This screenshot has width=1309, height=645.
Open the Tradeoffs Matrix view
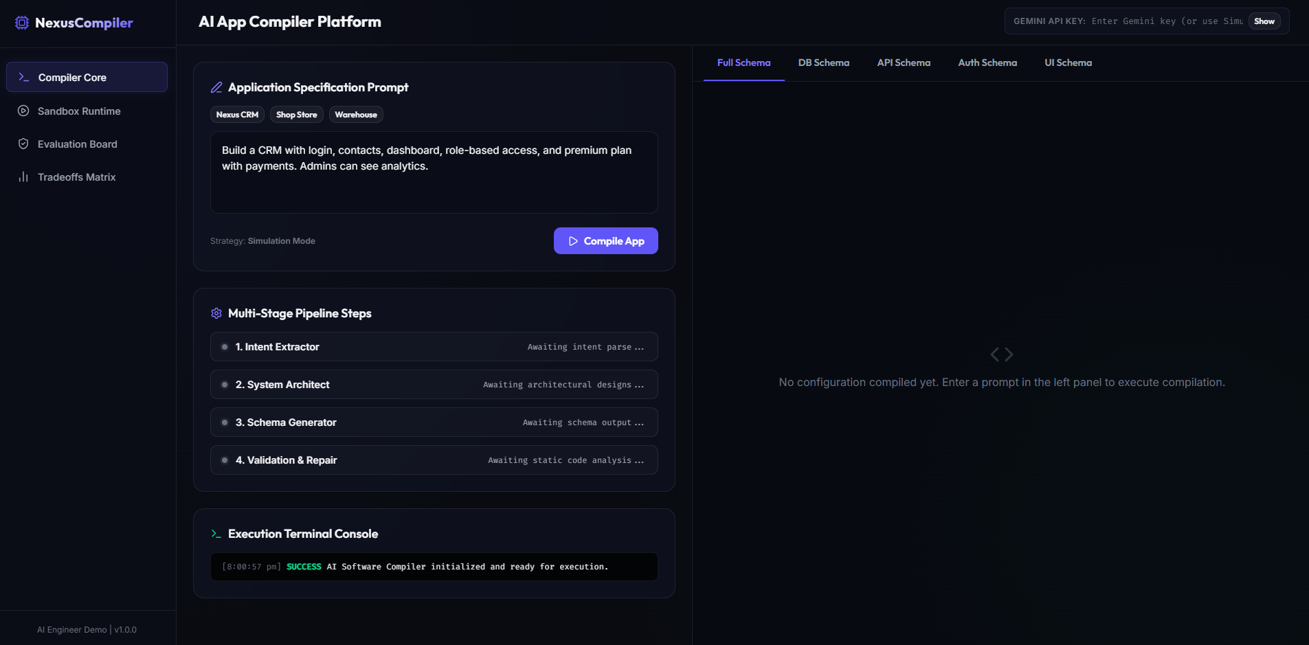87,177
